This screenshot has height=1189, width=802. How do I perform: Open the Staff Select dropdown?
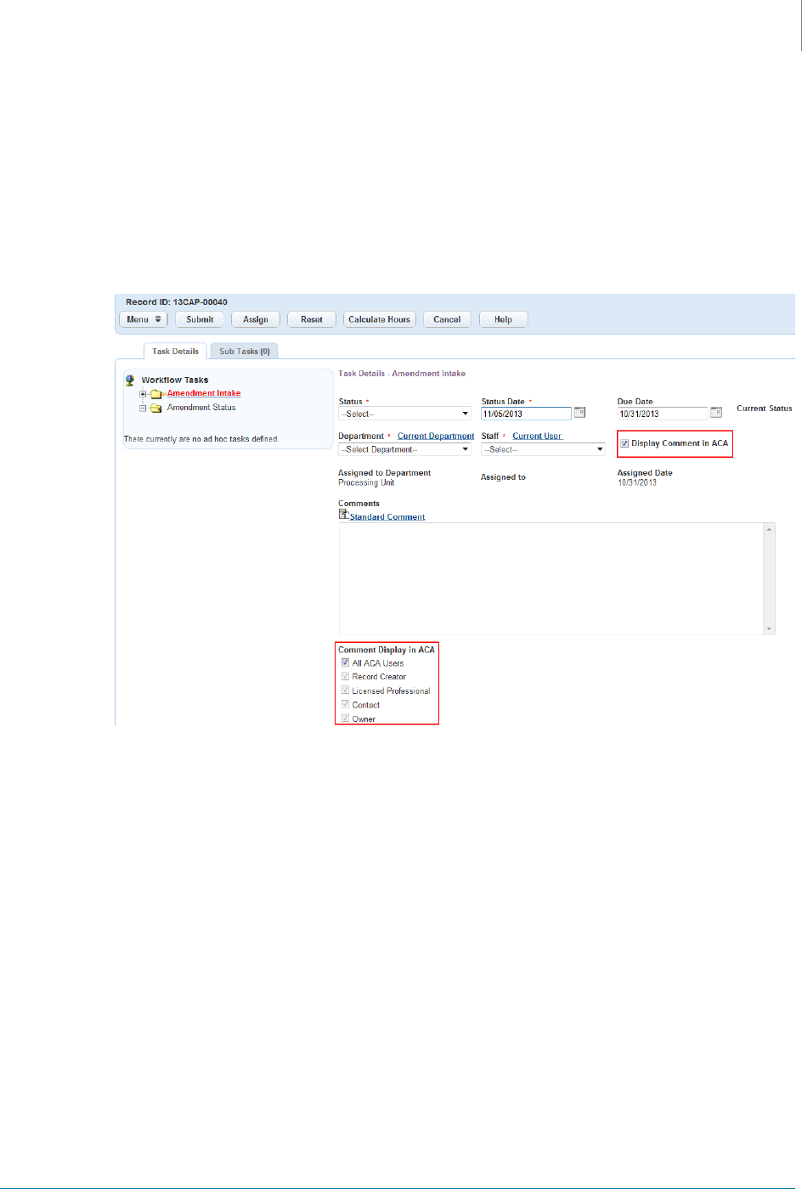tap(543, 449)
